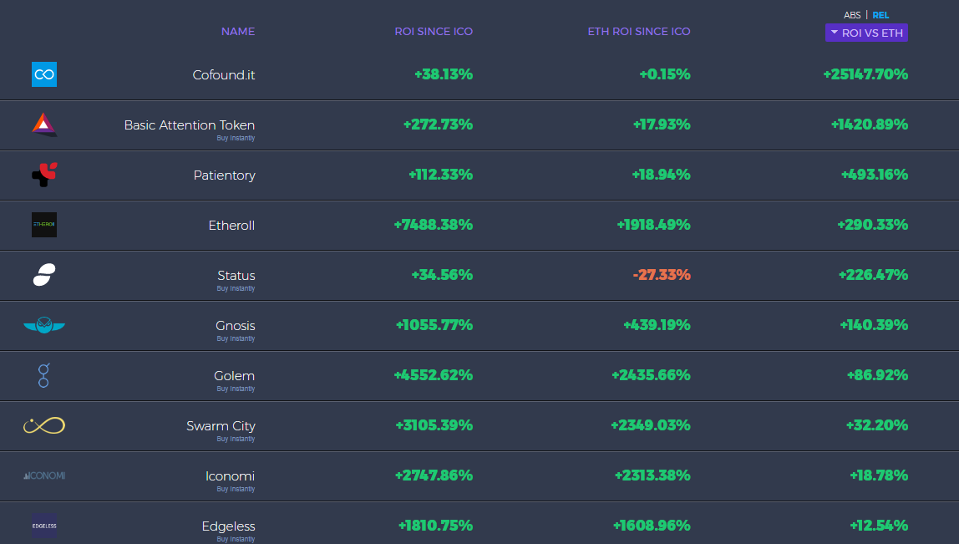Click Buy Instantly under Golem

236,389
